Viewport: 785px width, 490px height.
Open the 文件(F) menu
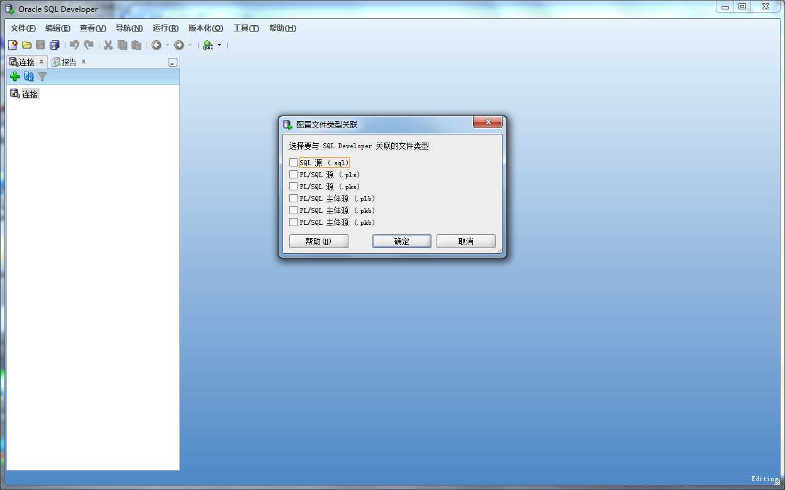coord(23,28)
